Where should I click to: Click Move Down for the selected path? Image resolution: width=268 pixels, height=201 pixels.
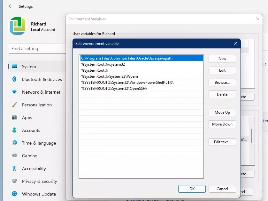click(222, 124)
